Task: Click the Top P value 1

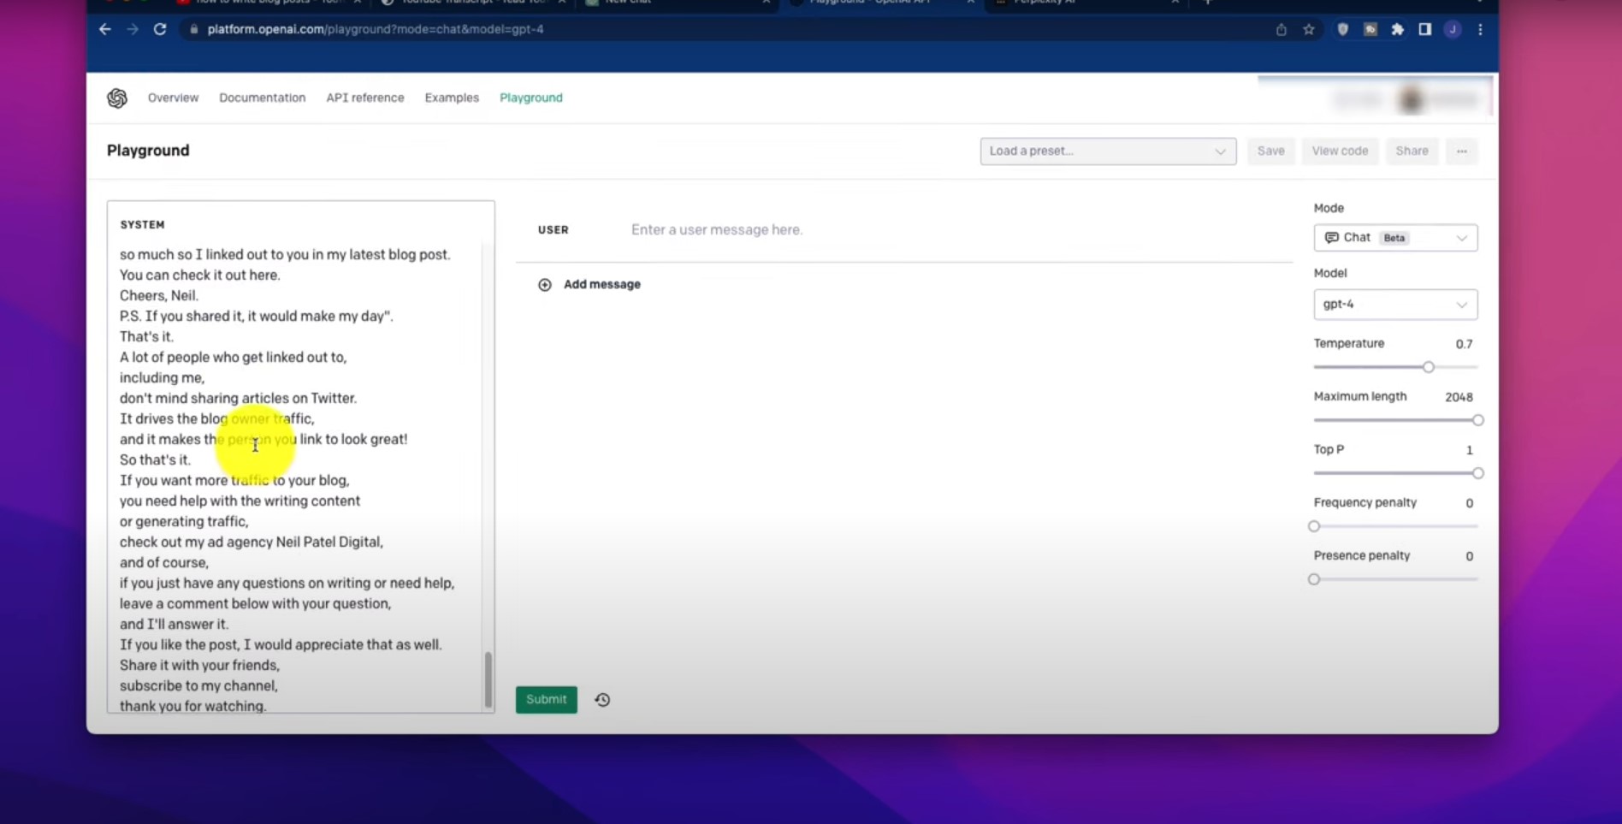Action: pos(1470,450)
